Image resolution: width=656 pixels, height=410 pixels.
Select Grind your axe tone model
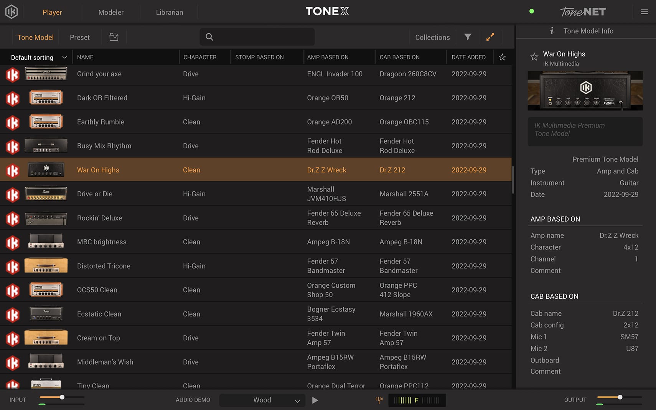[x=256, y=74]
